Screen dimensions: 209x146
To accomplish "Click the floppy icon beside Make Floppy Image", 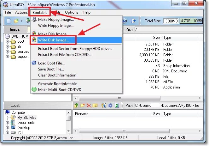I will pos(34,20).
